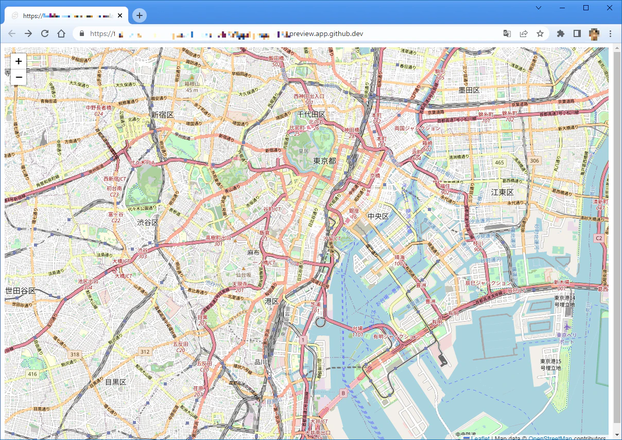622x440 pixels.
Task: Open the Chrome three-dot menu
Action: [610, 33]
